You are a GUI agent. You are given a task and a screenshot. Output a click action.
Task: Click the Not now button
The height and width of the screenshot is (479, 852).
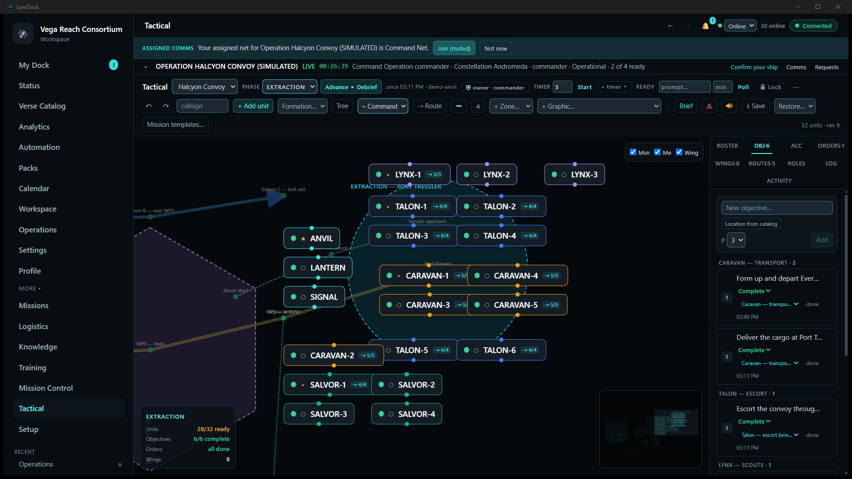pos(496,48)
